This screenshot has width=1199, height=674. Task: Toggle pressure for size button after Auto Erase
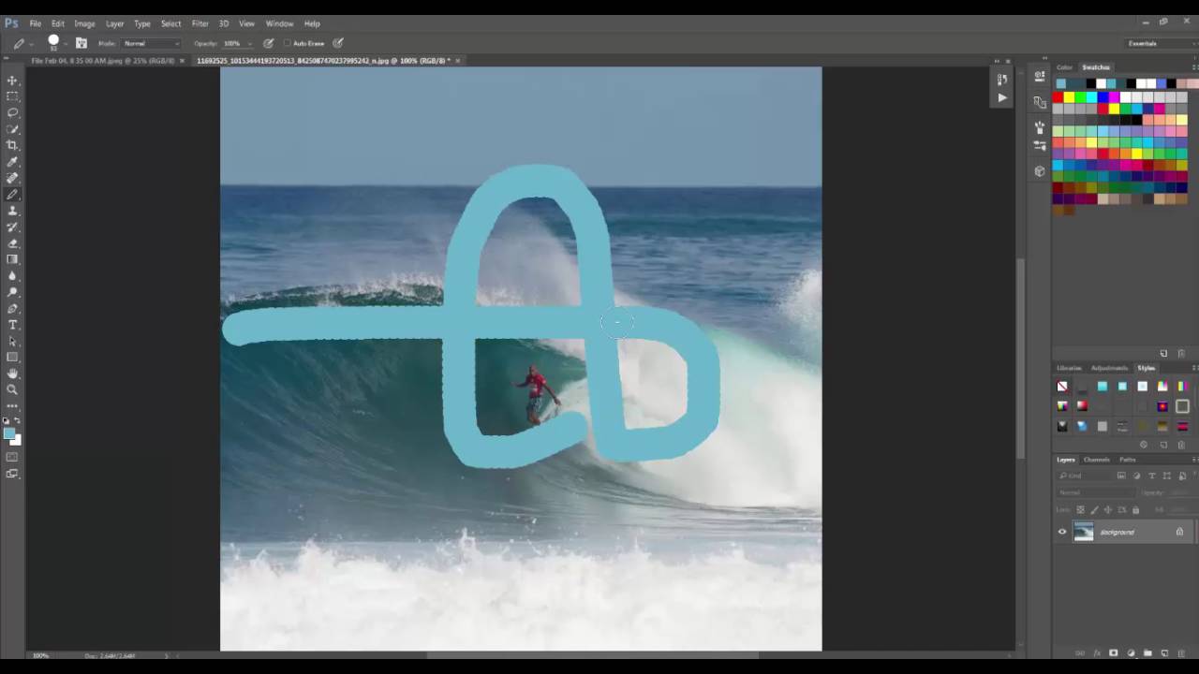pos(338,43)
